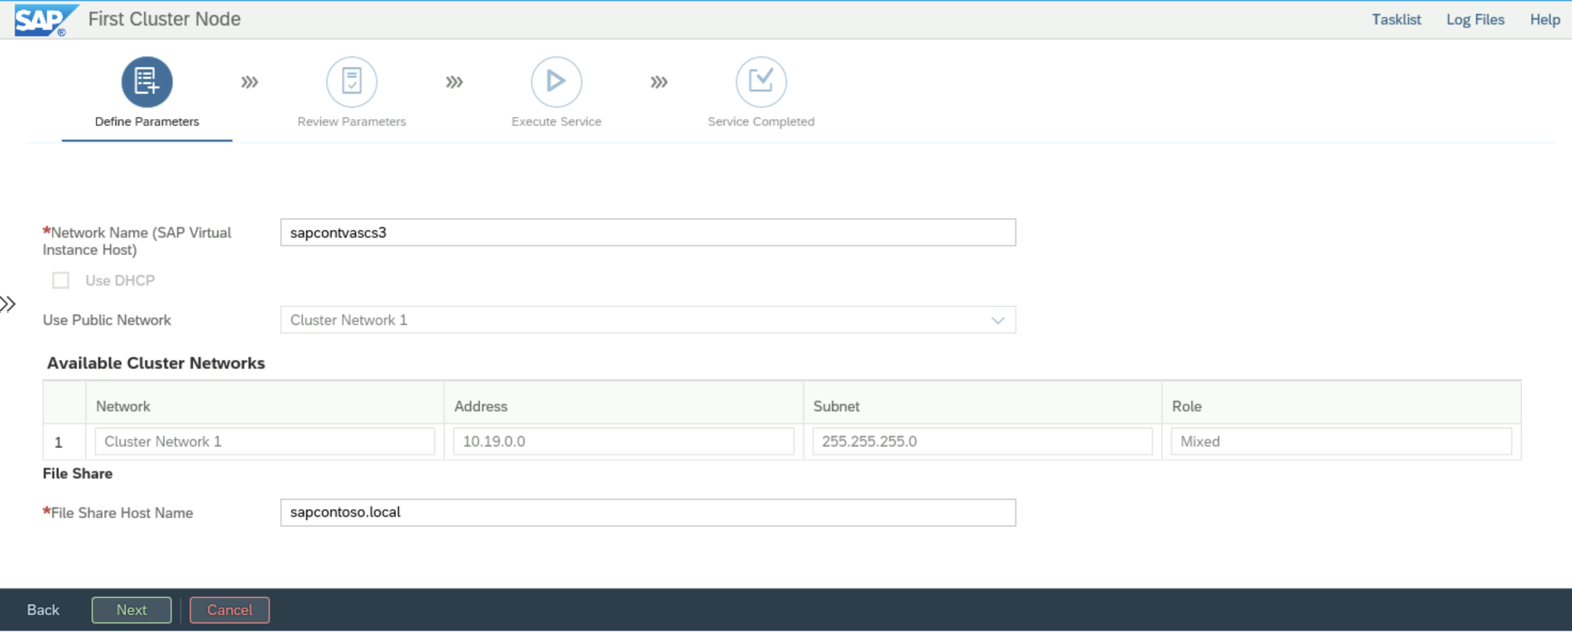The image size is (1572, 632).
Task: Click the File Share Host Name field
Action: pos(648,512)
